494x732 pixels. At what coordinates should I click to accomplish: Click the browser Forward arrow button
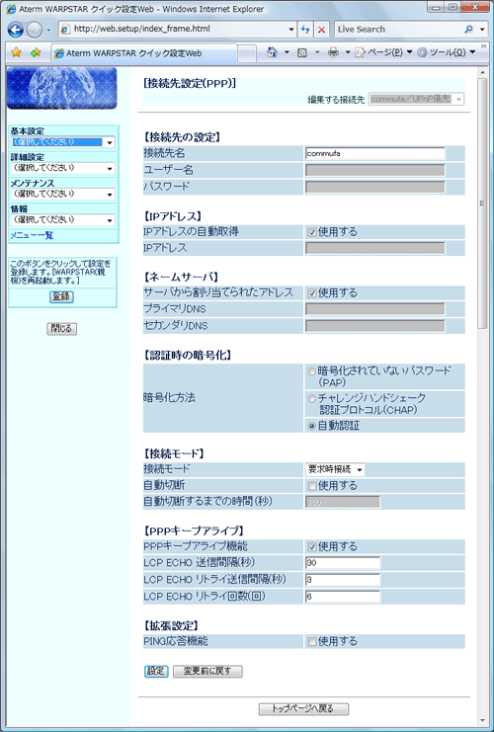(x=34, y=30)
